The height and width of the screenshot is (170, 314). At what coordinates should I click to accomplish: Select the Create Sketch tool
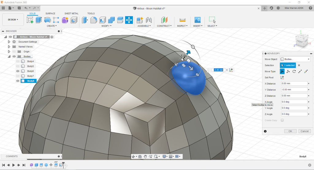(x=30, y=20)
